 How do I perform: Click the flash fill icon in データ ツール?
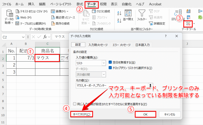(188, 11)
